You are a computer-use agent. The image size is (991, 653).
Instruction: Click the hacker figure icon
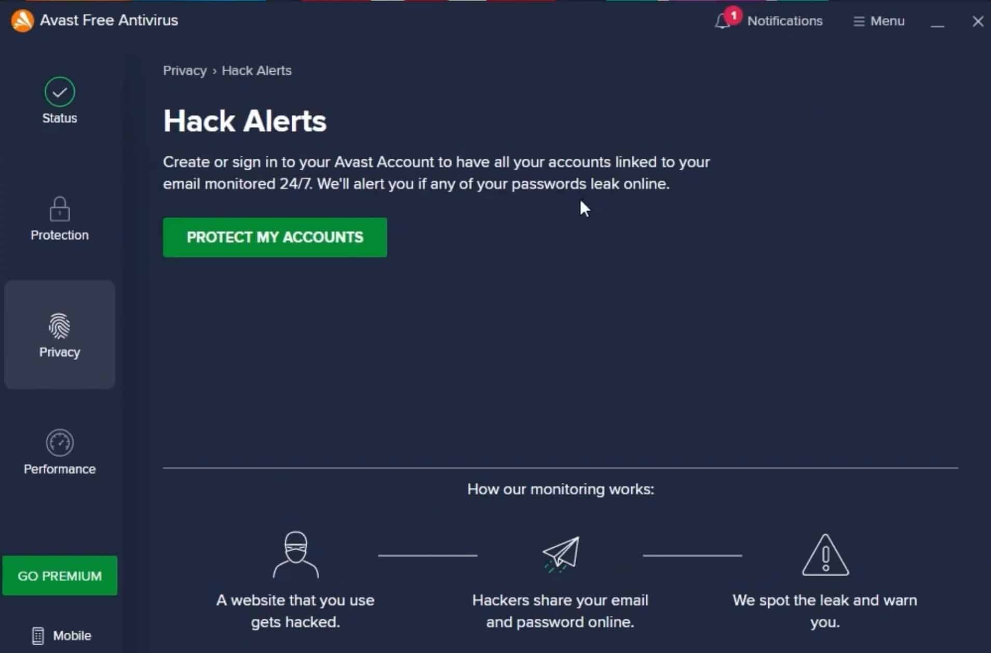(x=295, y=554)
